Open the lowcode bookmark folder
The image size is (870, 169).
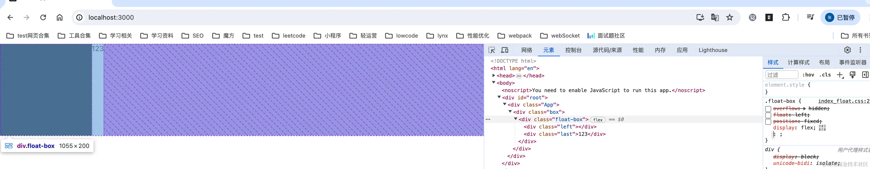click(x=402, y=36)
